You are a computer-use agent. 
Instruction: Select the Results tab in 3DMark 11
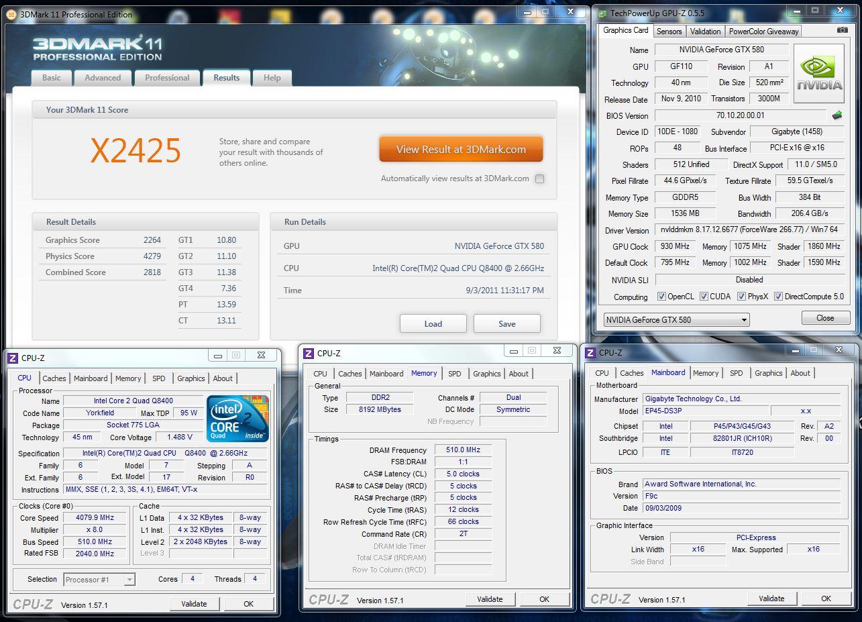[227, 77]
